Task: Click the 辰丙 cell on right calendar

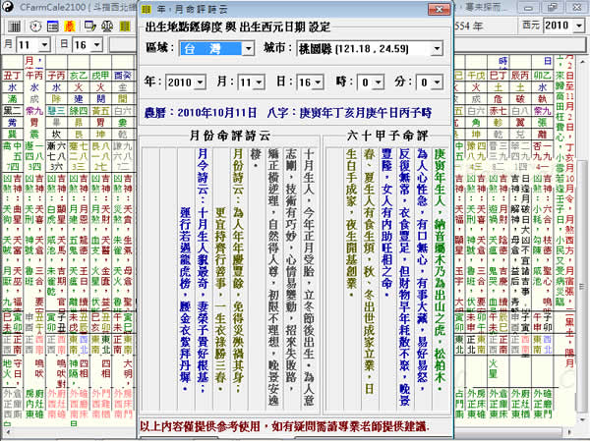Action: (520, 76)
